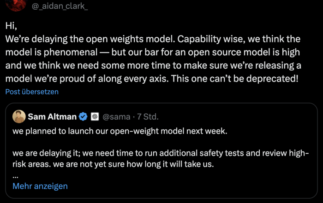Open Sam Altman's avatar in quoted post
The height and width of the screenshot is (203, 323).
pos(19,116)
